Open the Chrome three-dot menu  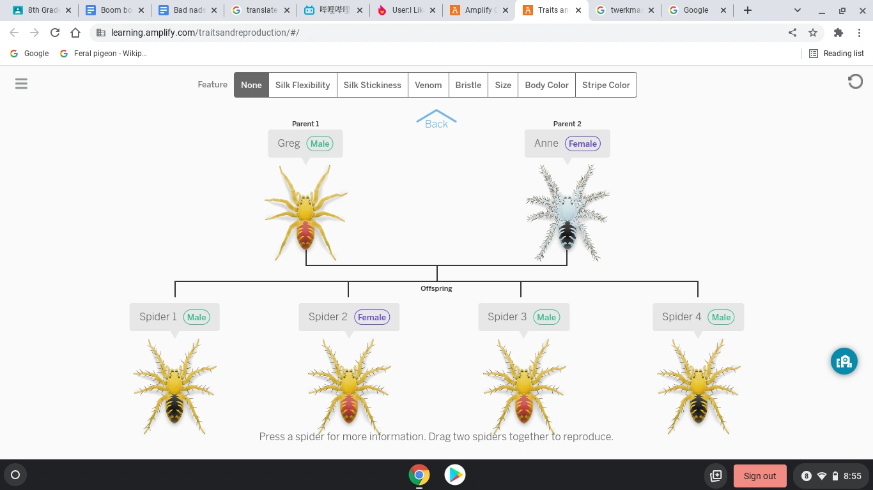coord(860,32)
